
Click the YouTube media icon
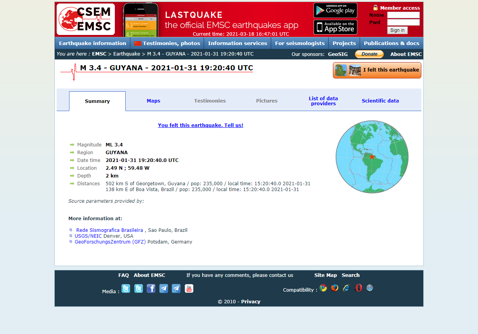tap(189, 288)
